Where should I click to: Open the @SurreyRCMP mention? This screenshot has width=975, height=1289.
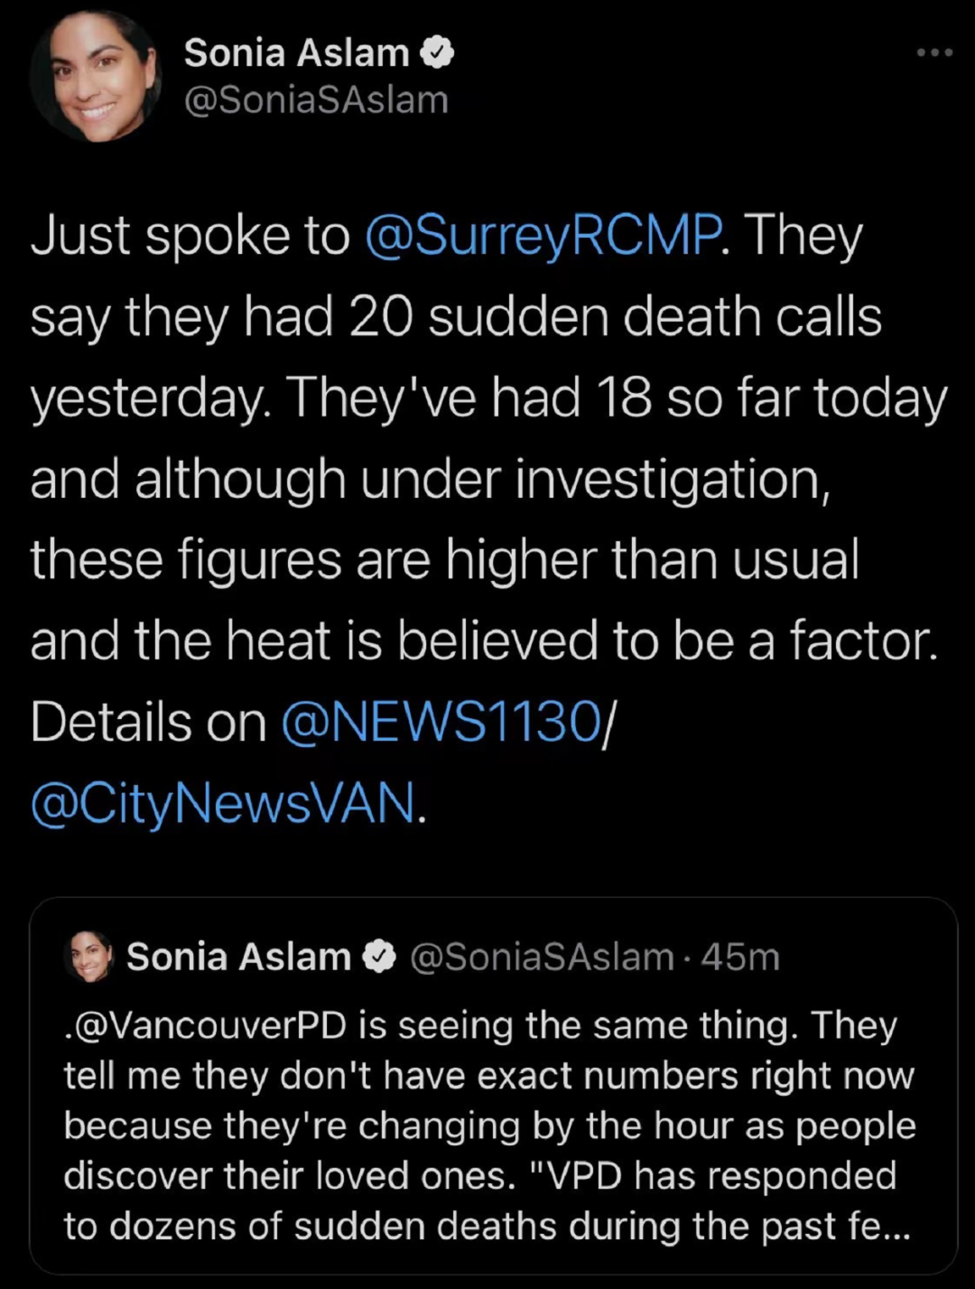point(543,236)
